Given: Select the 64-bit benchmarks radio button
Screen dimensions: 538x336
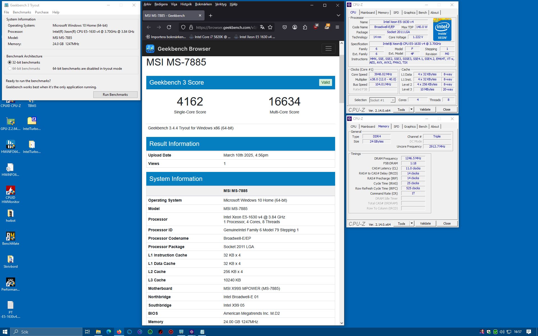Looking at the screenshot, I should pos(10,69).
